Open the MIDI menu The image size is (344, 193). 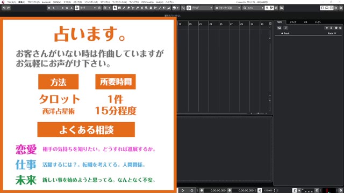[57, 2]
